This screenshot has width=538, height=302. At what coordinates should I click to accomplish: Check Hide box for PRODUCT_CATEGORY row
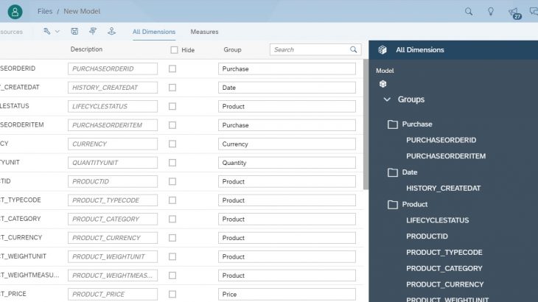[x=172, y=219]
